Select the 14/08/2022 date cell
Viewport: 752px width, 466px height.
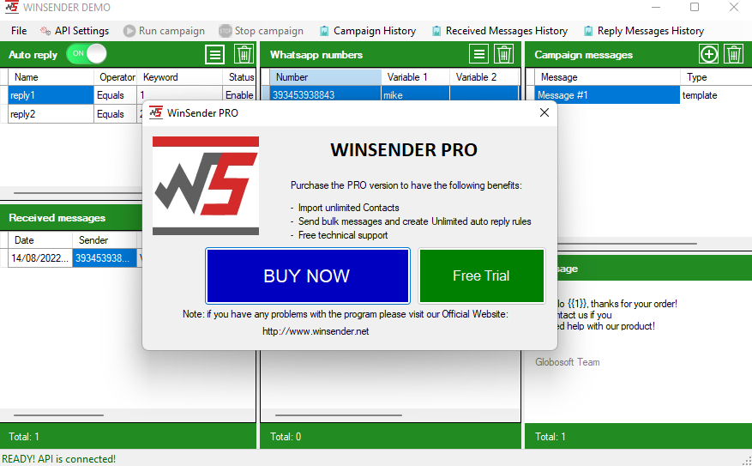pos(40,257)
